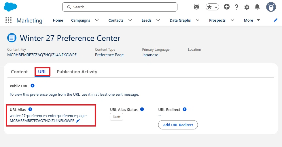Open the Setup gear icon
The height and width of the screenshot is (147, 282).
click(247, 7)
